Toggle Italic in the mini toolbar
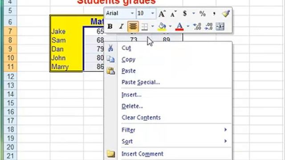This screenshot has height=160, width=285. 121,27
